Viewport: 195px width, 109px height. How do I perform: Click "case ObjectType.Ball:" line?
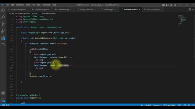tap(46, 54)
